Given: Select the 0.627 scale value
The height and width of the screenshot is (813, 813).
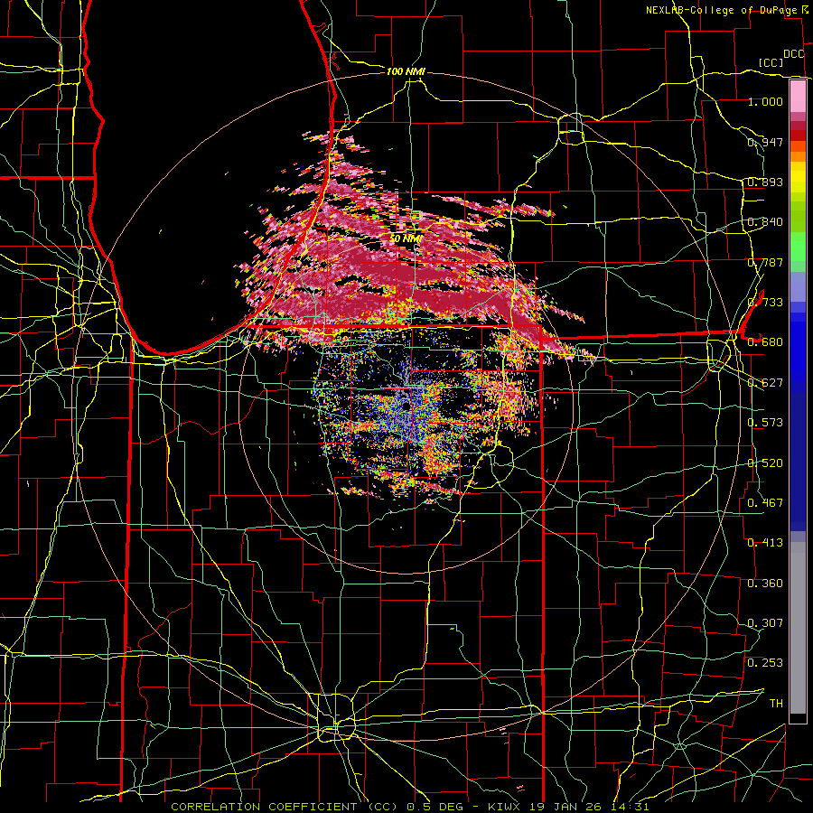Looking at the screenshot, I should click(765, 383).
